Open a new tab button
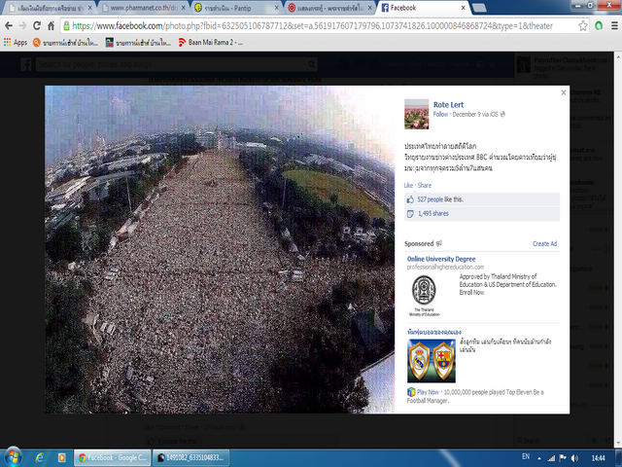The height and width of the screenshot is (467, 622). click(479, 8)
